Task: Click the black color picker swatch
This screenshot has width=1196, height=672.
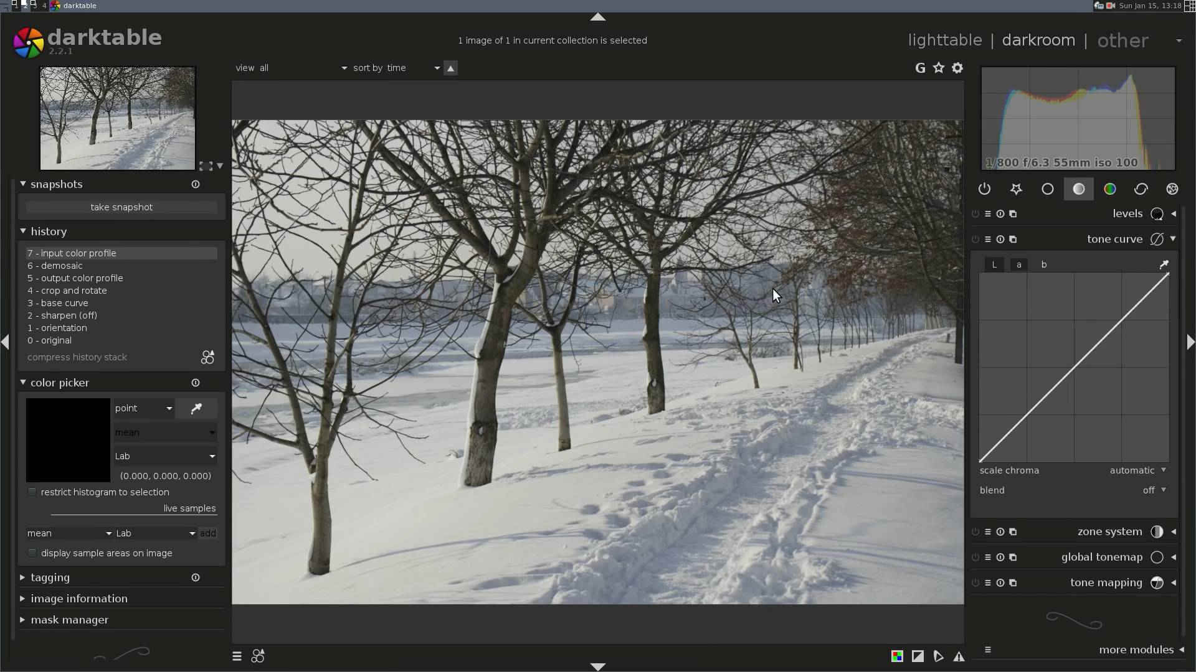Action: [68, 441]
